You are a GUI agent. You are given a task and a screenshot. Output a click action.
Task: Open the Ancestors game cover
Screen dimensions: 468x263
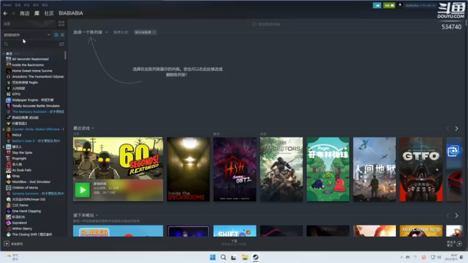[281, 169]
